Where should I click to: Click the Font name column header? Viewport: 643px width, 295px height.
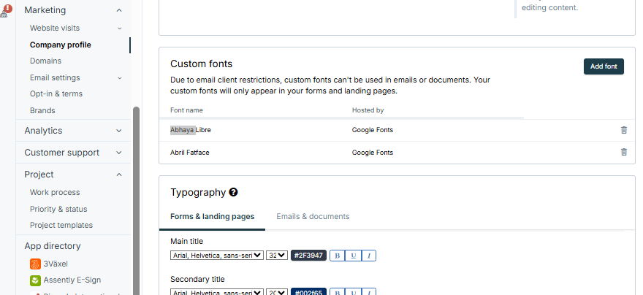(x=186, y=110)
